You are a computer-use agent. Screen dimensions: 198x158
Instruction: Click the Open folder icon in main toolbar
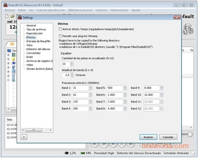[x=13, y=16]
